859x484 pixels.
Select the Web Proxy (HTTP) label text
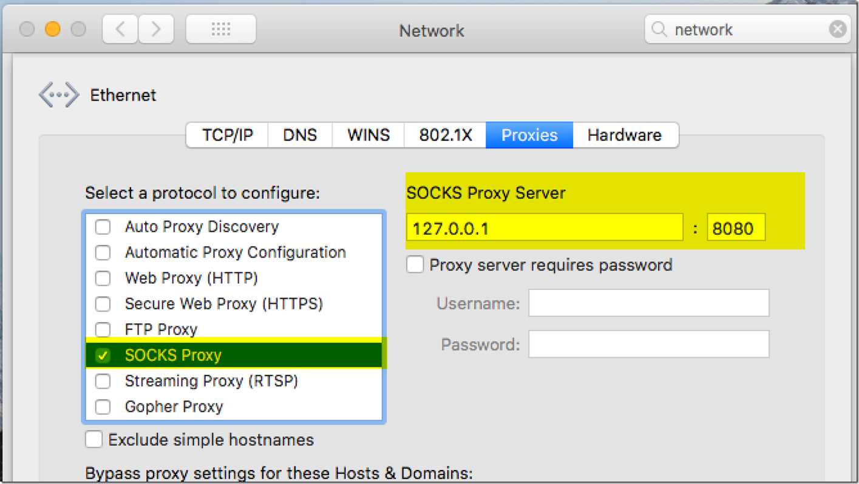pos(191,278)
